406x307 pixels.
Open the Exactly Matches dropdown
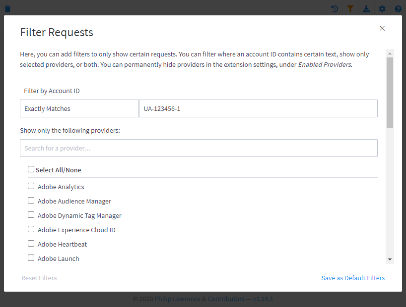tap(79, 108)
